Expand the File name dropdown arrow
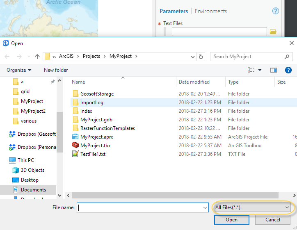Image resolution: width=297 pixels, height=230 pixels. point(205,208)
